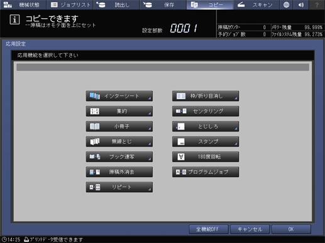The image size is (325, 243).
Task: Click the センタリング icon
Action: click(x=181, y=111)
